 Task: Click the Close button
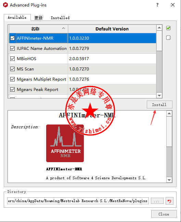coord(164,214)
